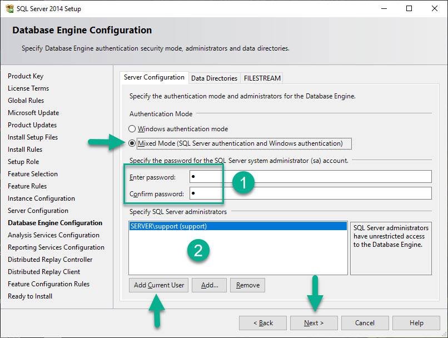This screenshot has height=338, width=448.
Task: Maximize the SQL Server 2014 Setup window
Action: (x=409, y=8)
